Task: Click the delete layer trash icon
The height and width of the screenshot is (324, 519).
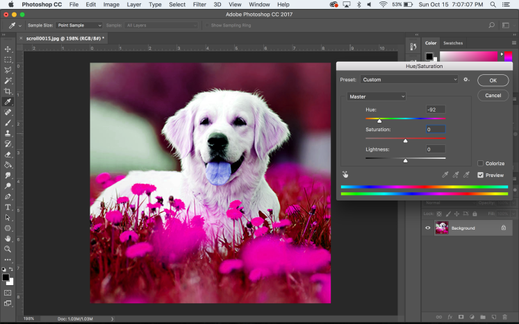Action: tap(504, 317)
